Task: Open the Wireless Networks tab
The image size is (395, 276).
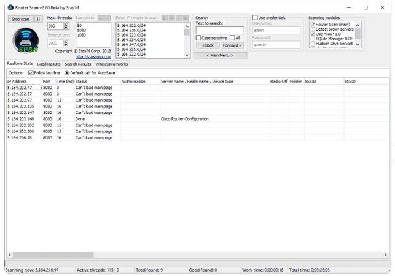Action: click(111, 64)
